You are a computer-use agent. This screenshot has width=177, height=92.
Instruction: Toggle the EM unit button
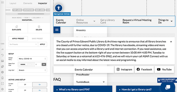(44, 64)
